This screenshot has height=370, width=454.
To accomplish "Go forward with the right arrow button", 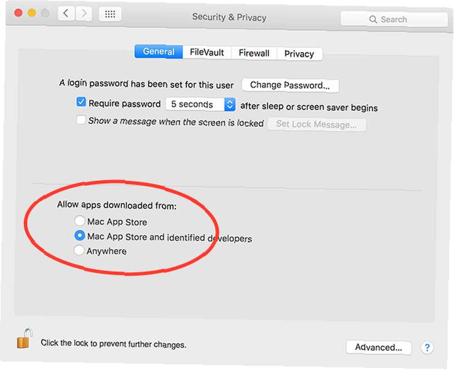I will click(84, 13).
